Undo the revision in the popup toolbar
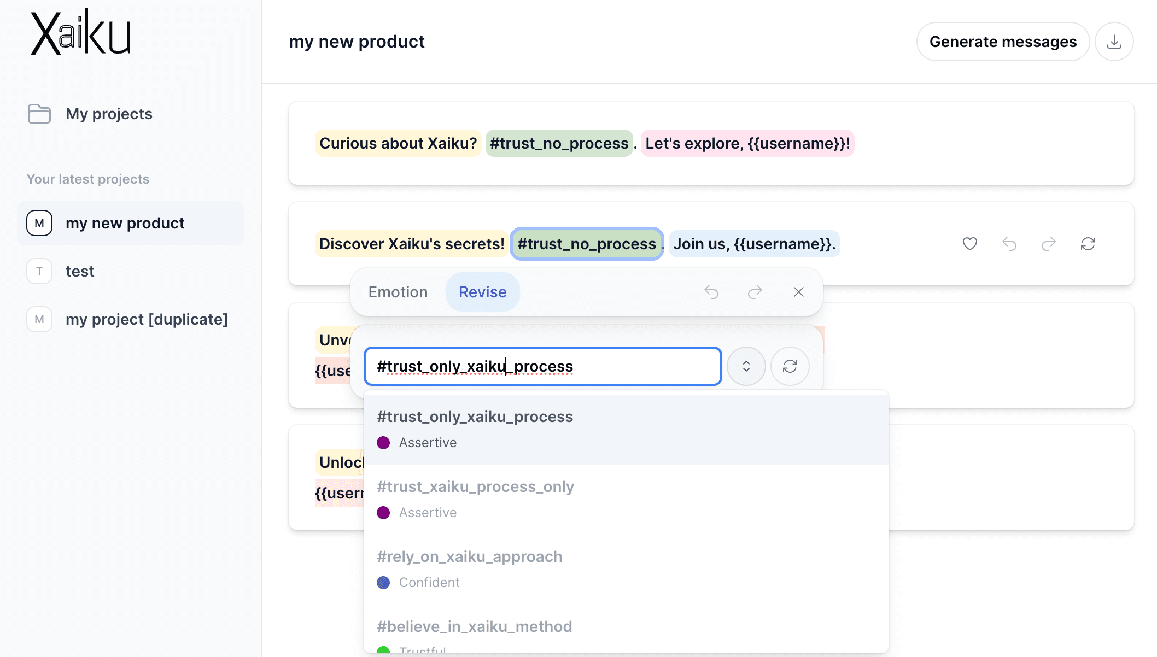This screenshot has width=1157, height=657. coord(711,292)
